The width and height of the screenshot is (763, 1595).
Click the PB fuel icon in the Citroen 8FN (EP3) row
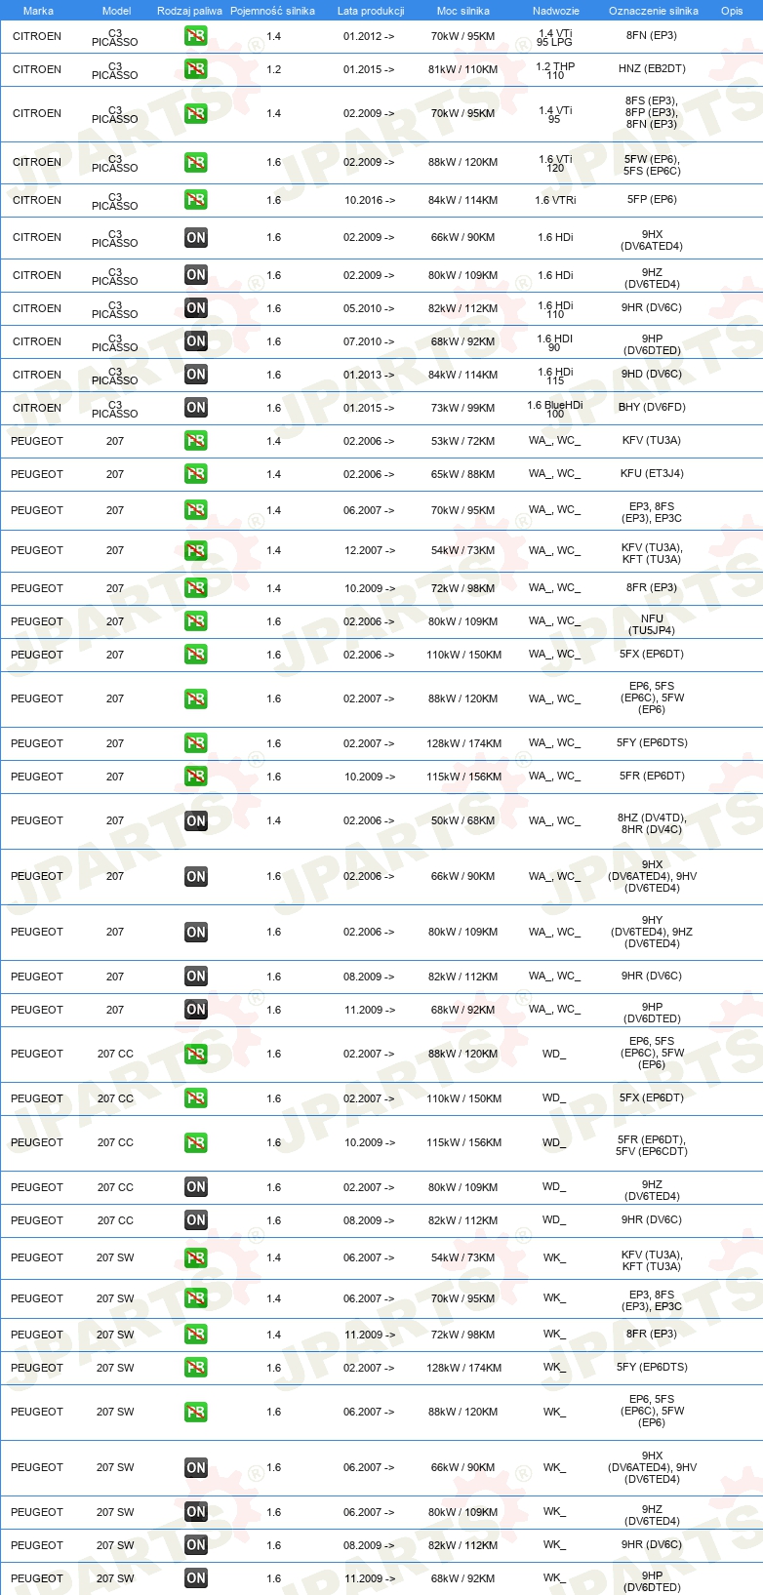pyautogui.click(x=195, y=36)
